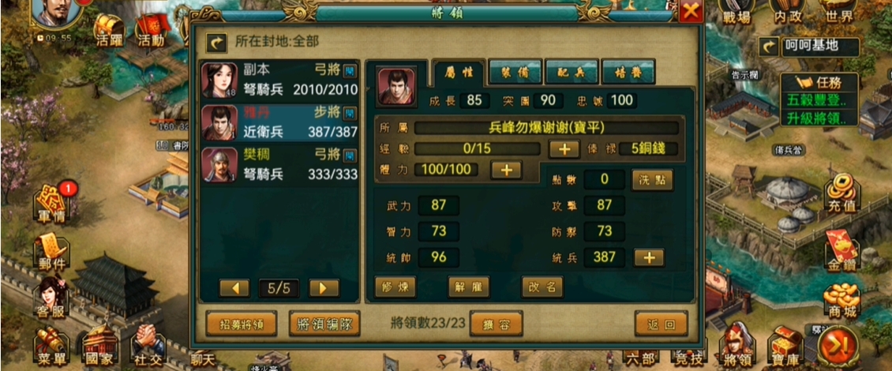Expand the 所在封地 territory filter arrow
Screen dimensions: 892x371
click(x=216, y=42)
